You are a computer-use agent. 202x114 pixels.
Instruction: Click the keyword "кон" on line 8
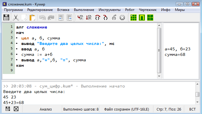coord(20,66)
